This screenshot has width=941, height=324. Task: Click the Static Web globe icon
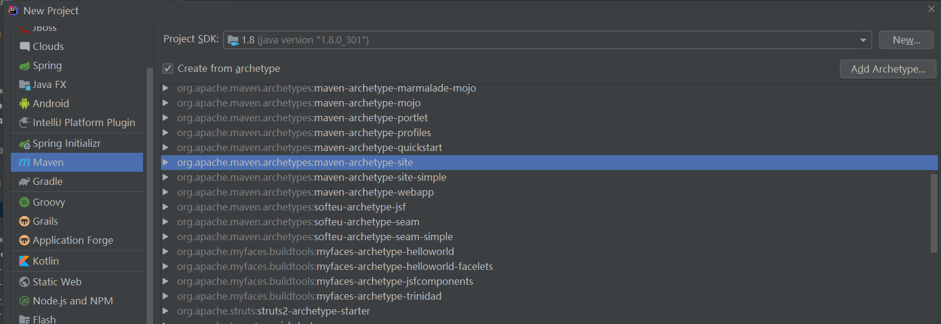pyautogui.click(x=24, y=282)
